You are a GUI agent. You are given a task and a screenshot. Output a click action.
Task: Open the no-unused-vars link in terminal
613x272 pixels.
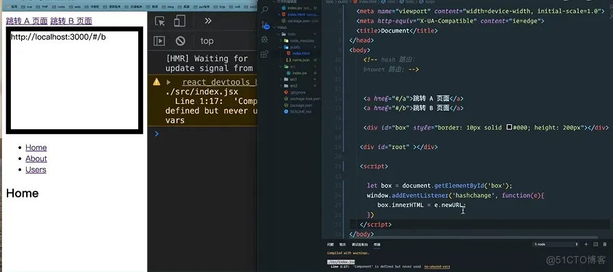437,267
